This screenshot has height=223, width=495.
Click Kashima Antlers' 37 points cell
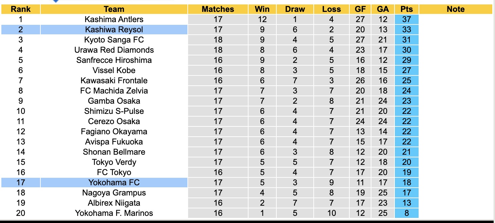406,19
